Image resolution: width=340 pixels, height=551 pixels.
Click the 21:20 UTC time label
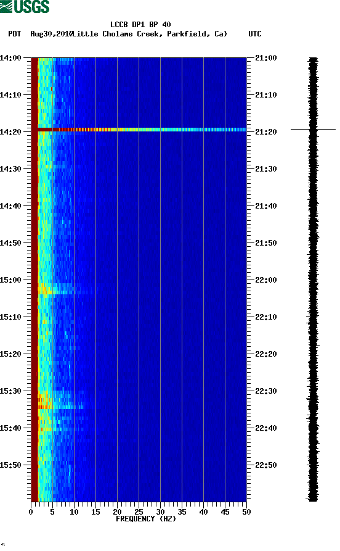[x=266, y=132]
